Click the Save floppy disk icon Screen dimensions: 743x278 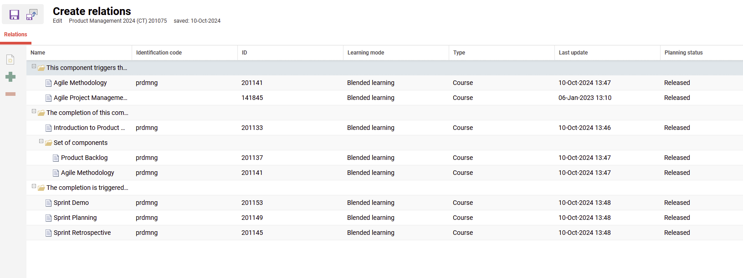14,15
